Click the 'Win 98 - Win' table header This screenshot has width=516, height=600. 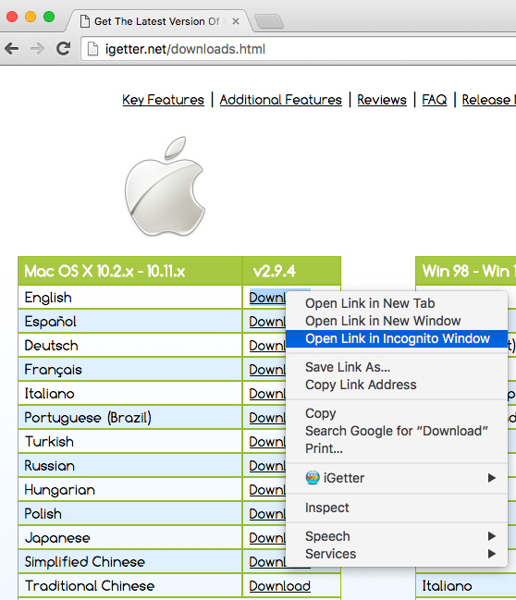(x=466, y=271)
